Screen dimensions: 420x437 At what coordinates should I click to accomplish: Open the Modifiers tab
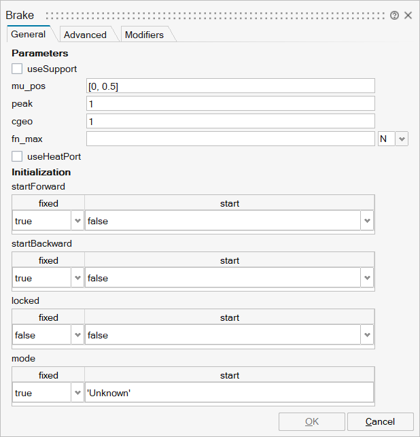(x=144, y=35)
